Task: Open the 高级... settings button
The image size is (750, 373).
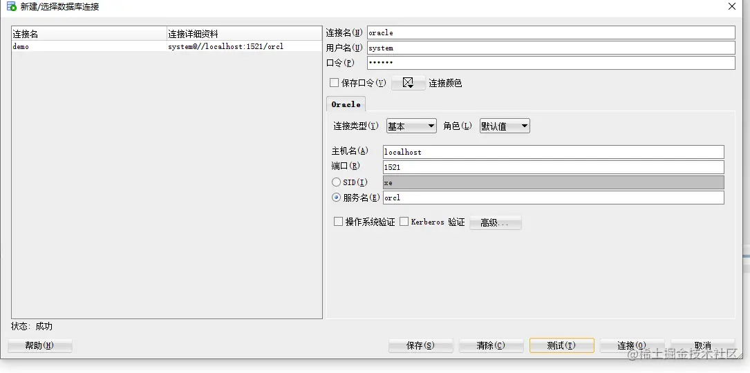Action: (x=496, y=223)
